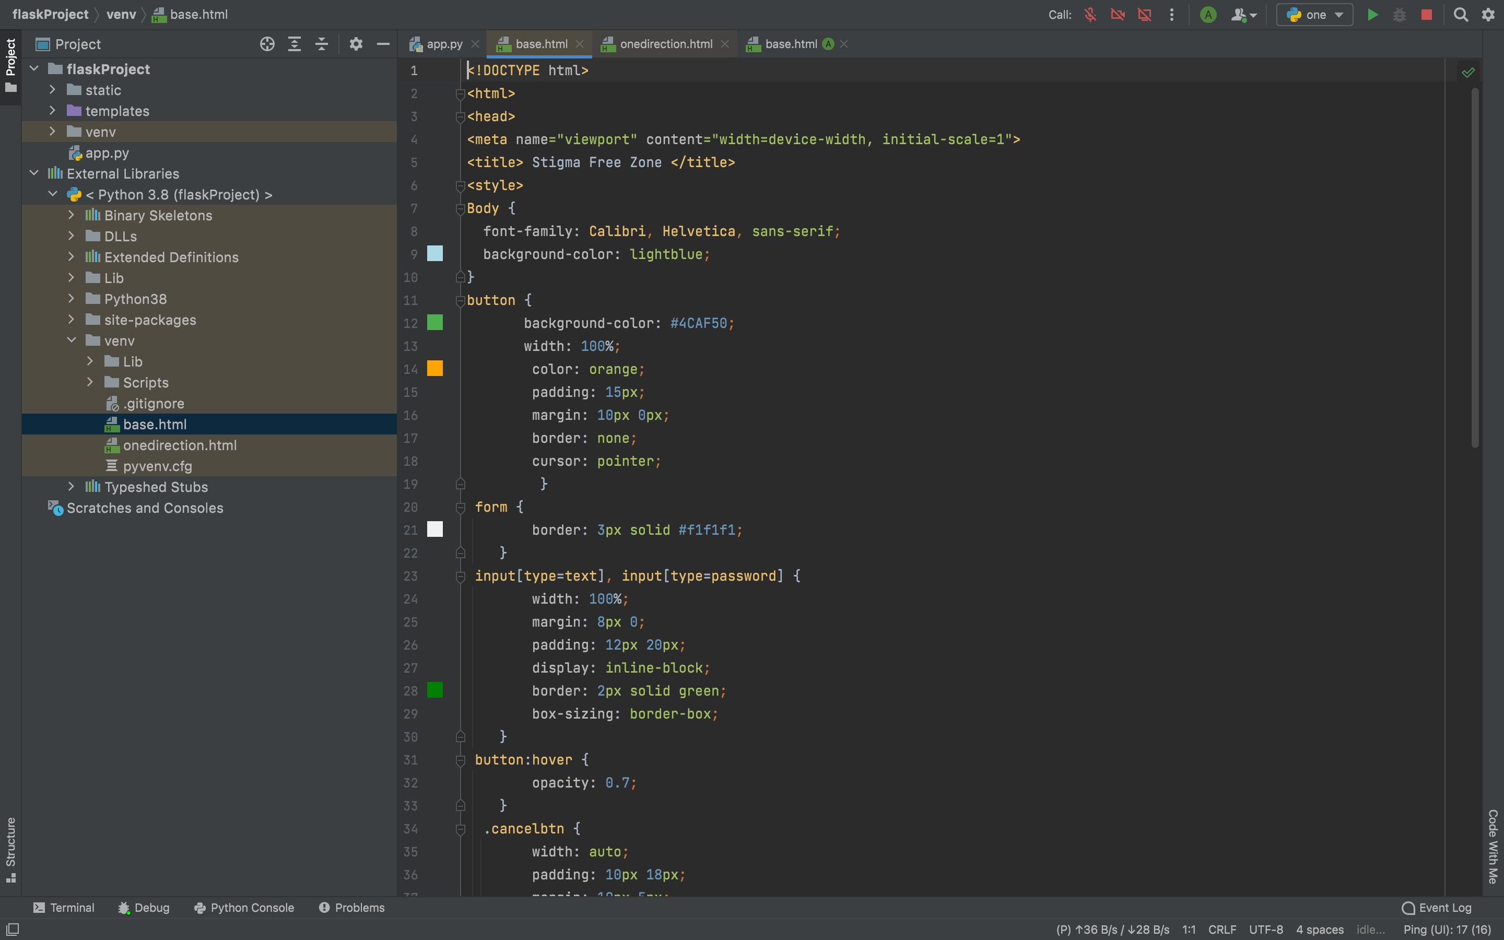Image resolution: width=1504 pixels, height=940 pixels.
Task: Open the 'one' run configuration dropdown
Action: [1314, 15]
